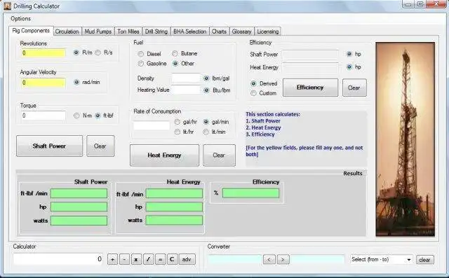Screen dimensions: 449x278
Task: Open the adv calculator mode
Action: point(187,259)
